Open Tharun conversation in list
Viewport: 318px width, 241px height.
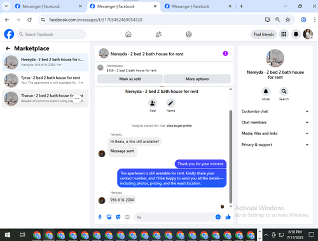(x=45, y=99)
